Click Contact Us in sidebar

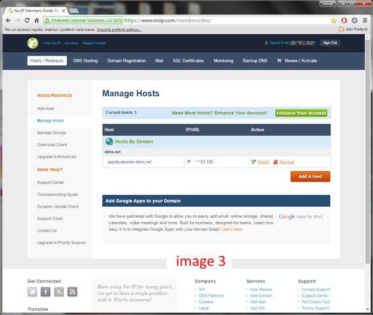pyautogui.click(x=47, y=231)
